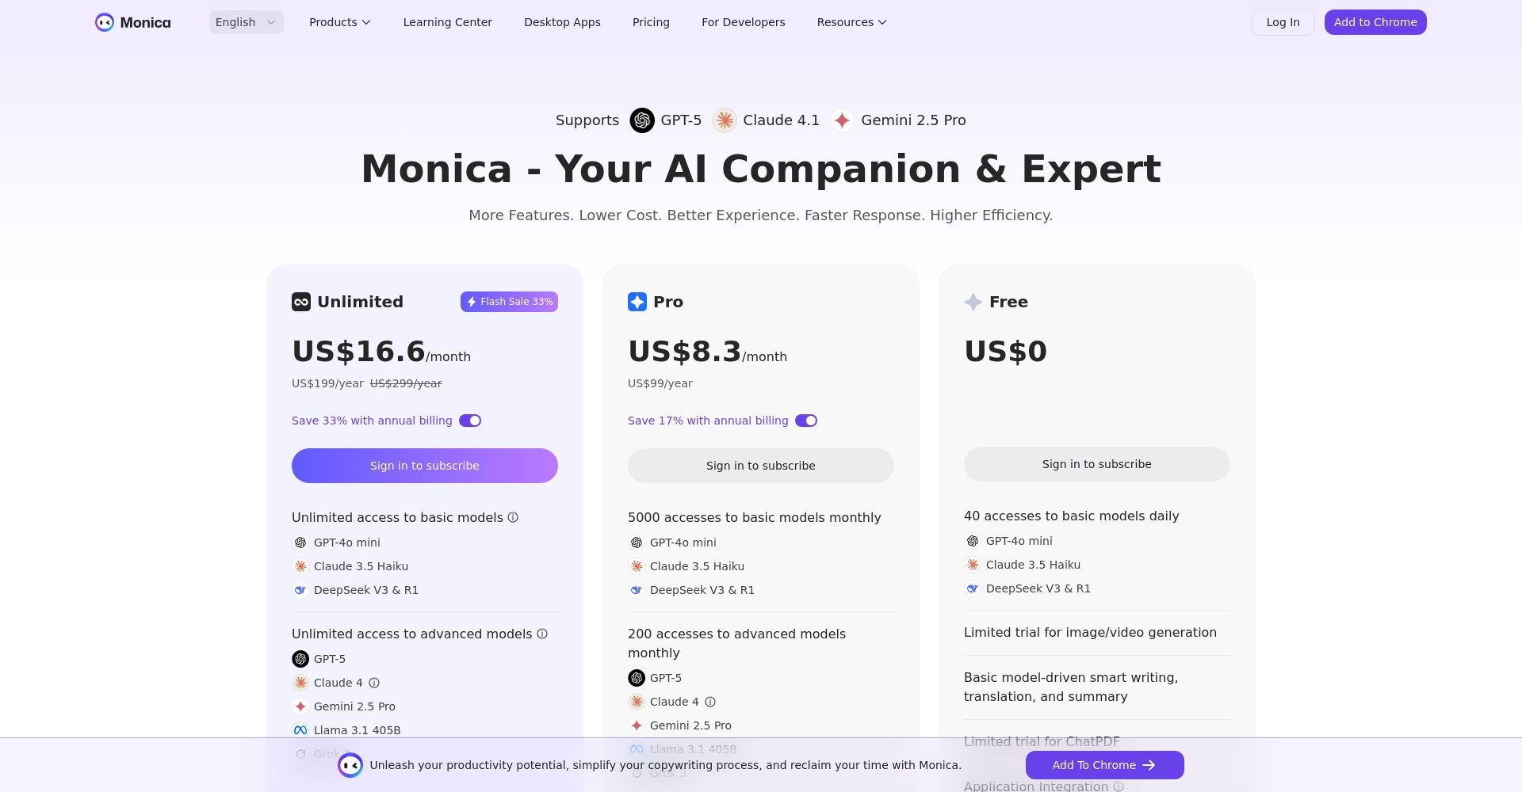Viewport: 1522px width, 792px height.
Task: Click the info icon next to Claude 4
Action: (375, 683)
